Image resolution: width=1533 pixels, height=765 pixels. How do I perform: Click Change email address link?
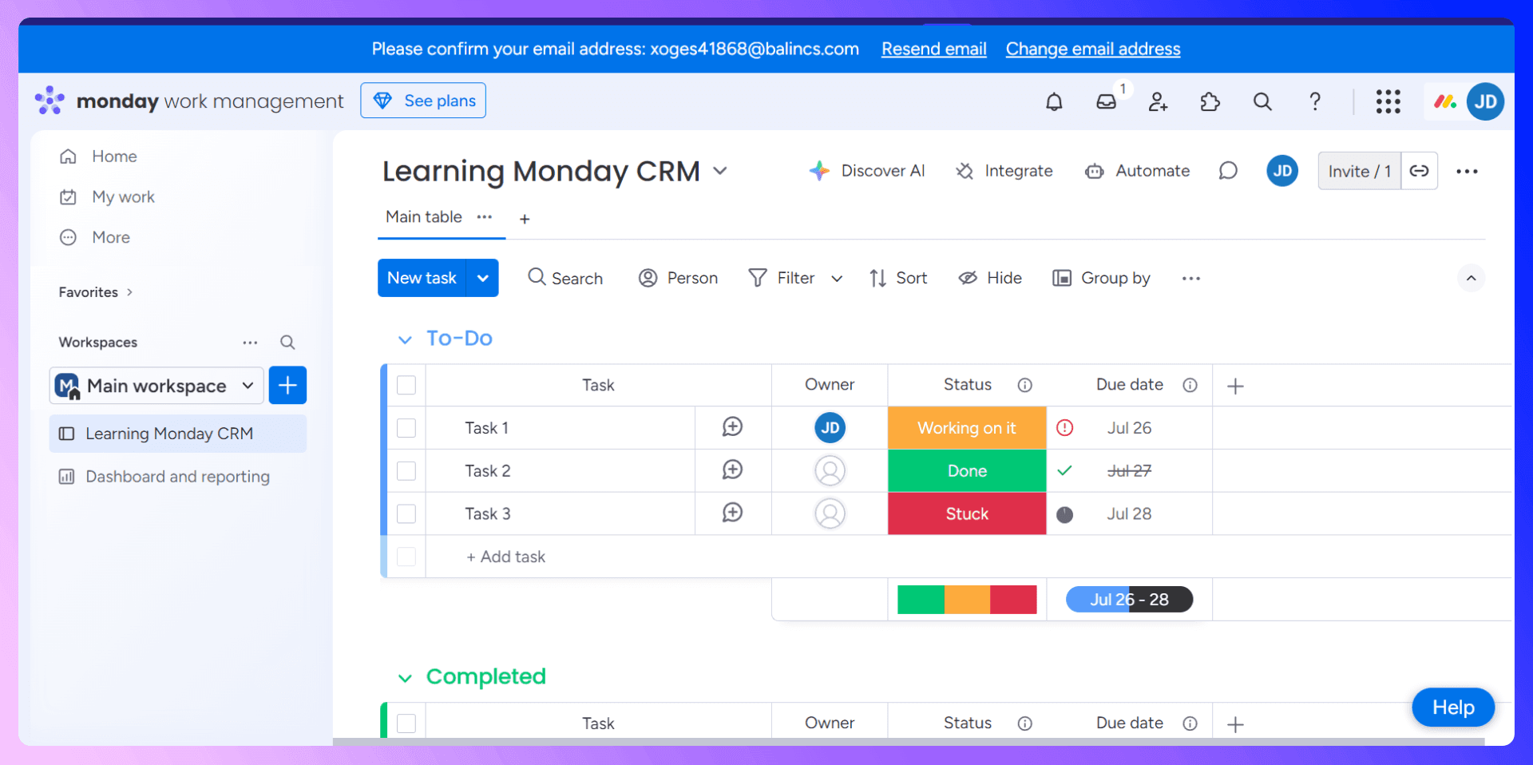(x=1093, y=49)
